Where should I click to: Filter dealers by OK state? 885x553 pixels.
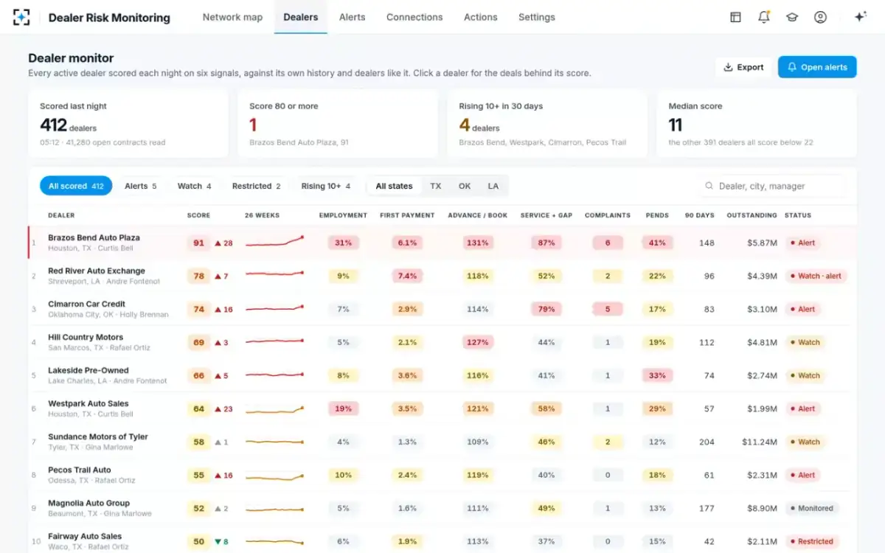[x=465, y=187]
